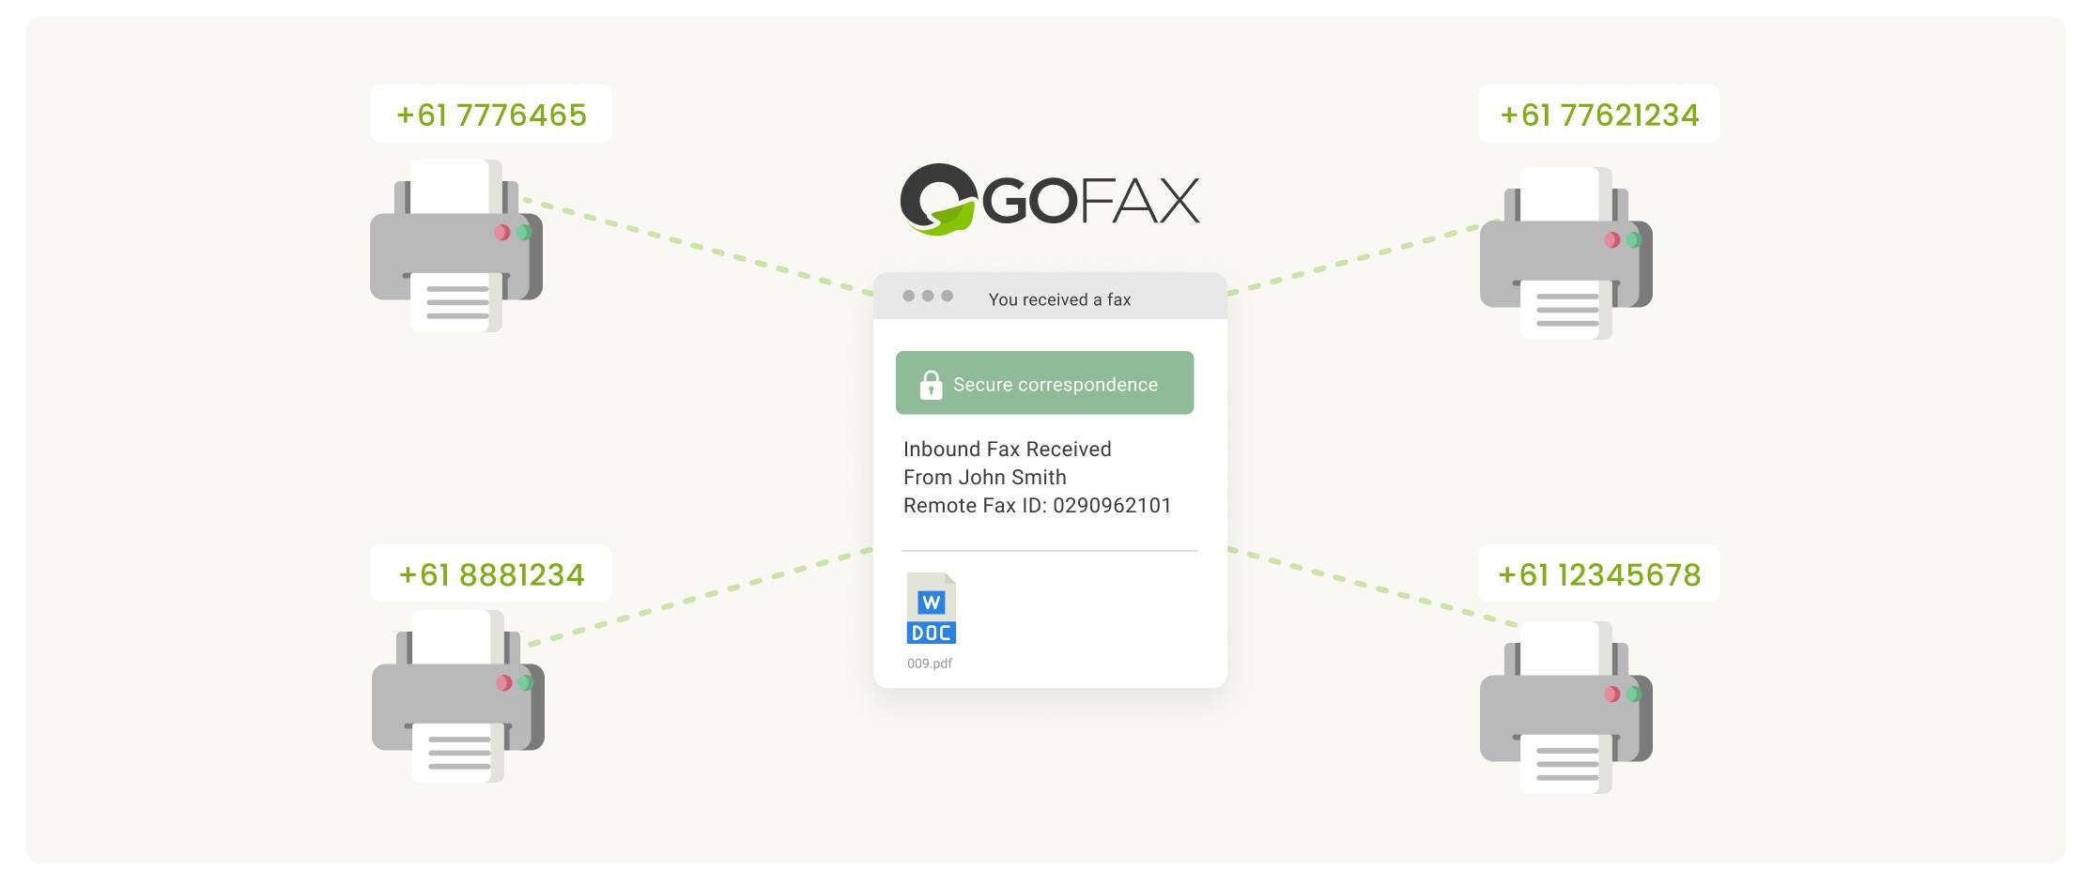2081x885 pixels.
Task: Click the lock icon on Secure correspondence
Action: (931, 383)
